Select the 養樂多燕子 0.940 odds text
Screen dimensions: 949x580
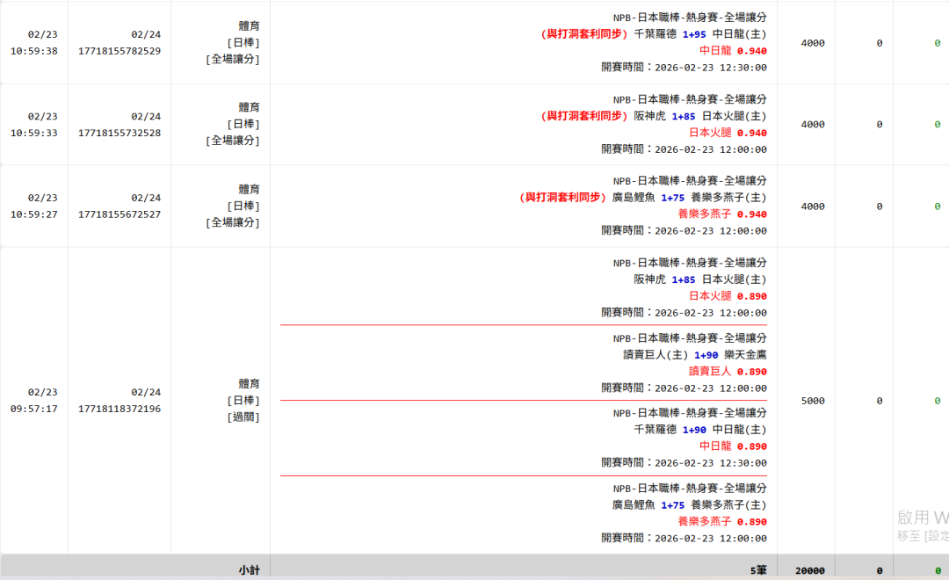click(x=721, y=214)
